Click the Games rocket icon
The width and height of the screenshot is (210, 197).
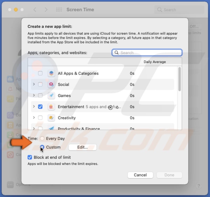coord(51,96)
